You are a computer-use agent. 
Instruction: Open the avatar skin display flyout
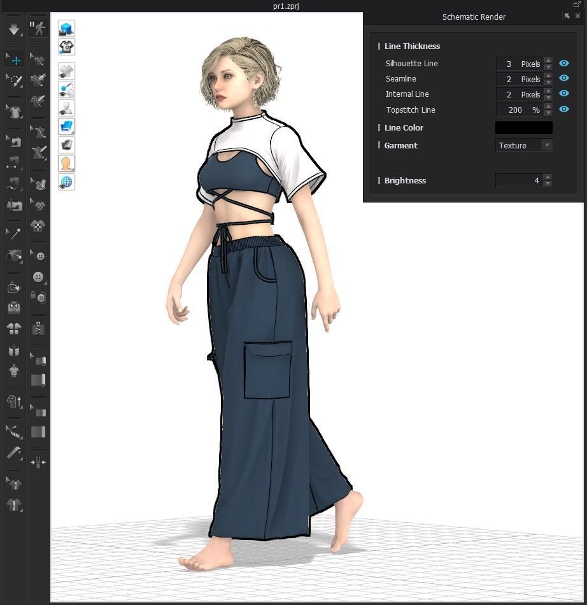tap(66, 163)
